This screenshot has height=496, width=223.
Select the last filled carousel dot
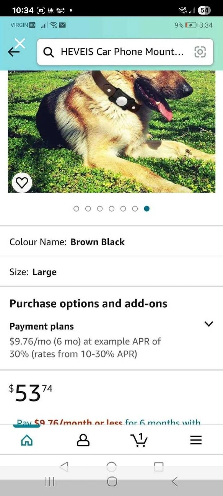[147, 209]
